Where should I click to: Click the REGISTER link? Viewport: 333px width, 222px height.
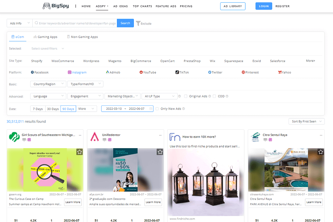(282, 6)
